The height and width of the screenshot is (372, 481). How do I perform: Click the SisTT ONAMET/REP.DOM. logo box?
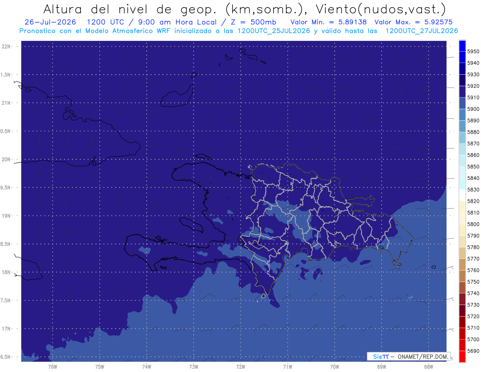[x=408, y=356]
